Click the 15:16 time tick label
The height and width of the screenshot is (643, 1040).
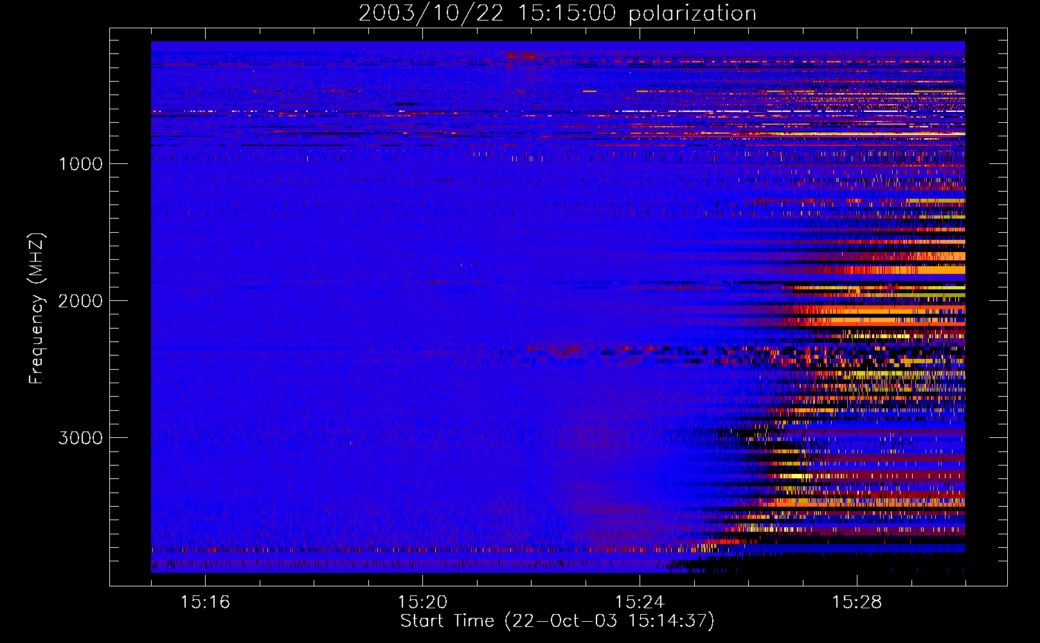point(205,602)
